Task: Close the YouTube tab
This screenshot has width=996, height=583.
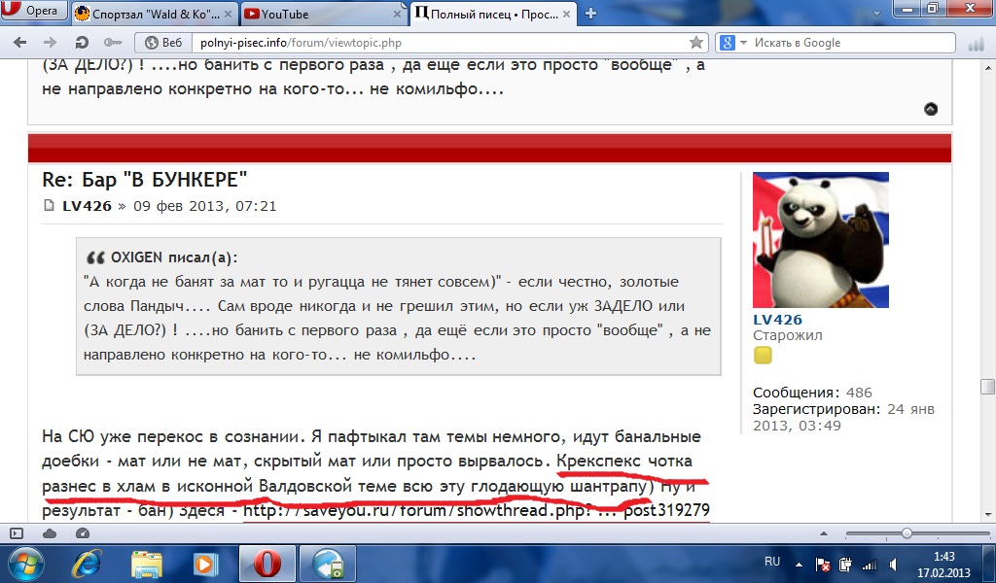Action: click(x=397, y=14)
